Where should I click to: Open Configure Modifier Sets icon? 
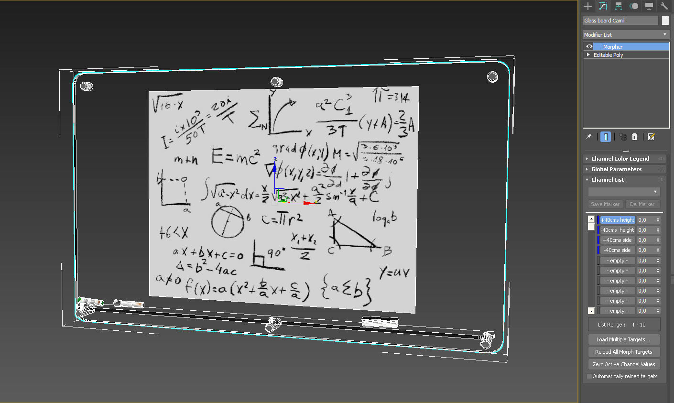tap(651, 137)
